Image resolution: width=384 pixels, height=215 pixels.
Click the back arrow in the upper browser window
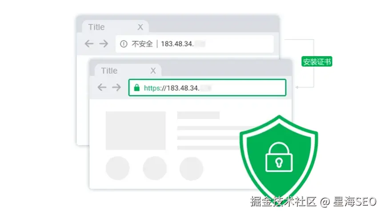89,44
